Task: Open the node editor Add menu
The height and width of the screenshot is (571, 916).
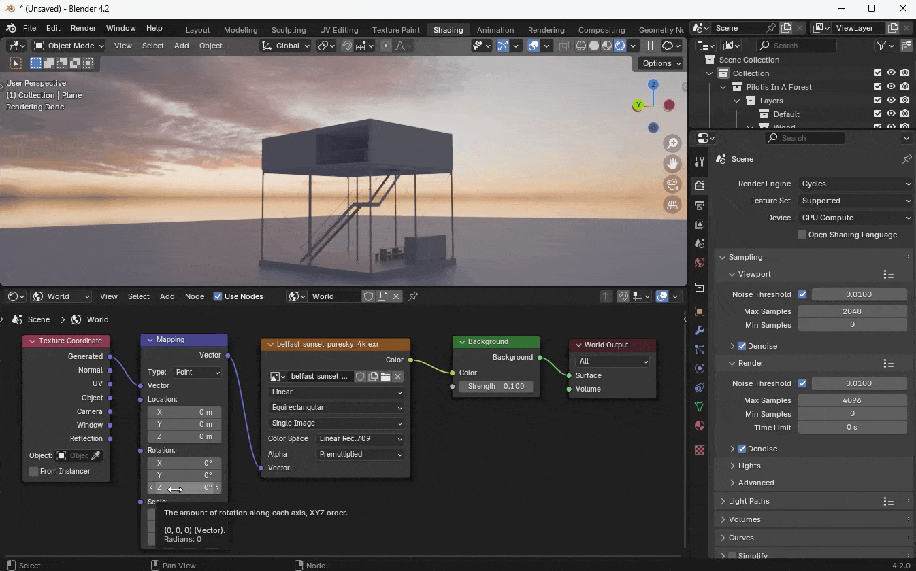Action: click(167, 296)
